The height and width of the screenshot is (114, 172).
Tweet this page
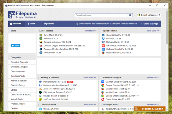click(16, 46)
